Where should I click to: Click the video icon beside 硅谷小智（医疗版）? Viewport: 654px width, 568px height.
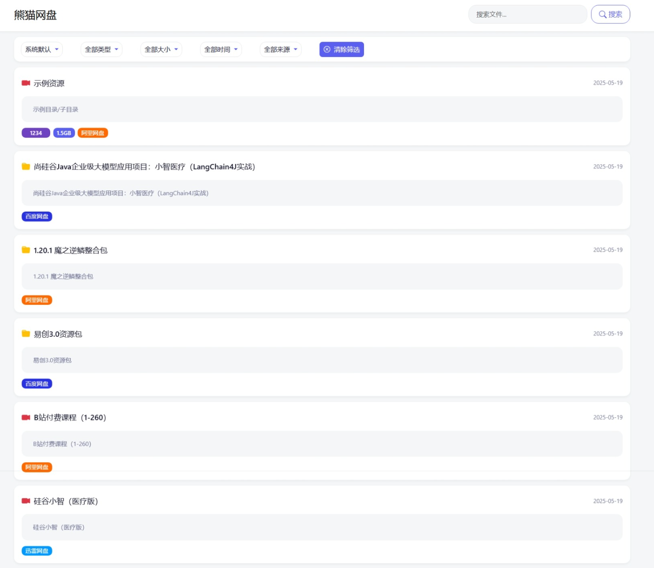[x=26, y=501]
